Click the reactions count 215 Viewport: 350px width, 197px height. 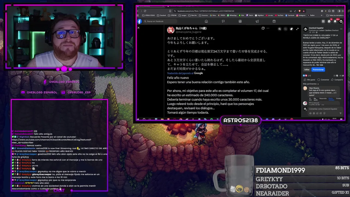pos(309,76)
